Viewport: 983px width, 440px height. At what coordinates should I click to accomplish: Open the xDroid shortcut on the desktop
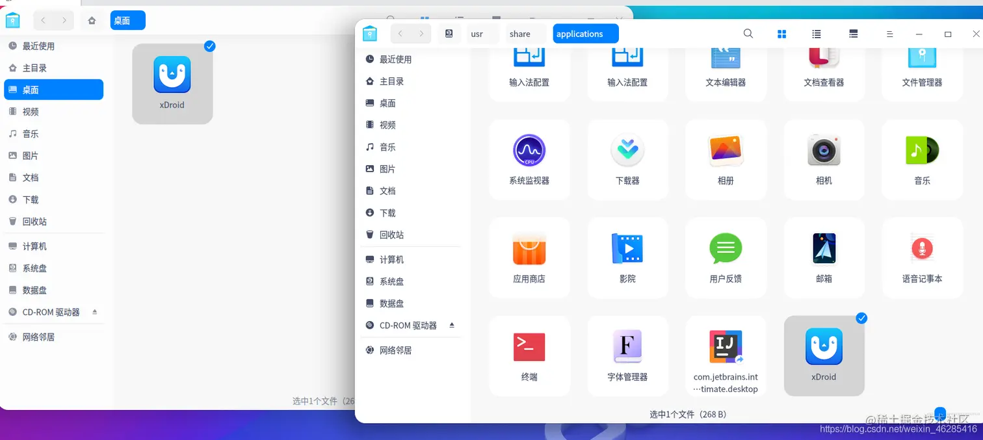click(x=172, y=81)
